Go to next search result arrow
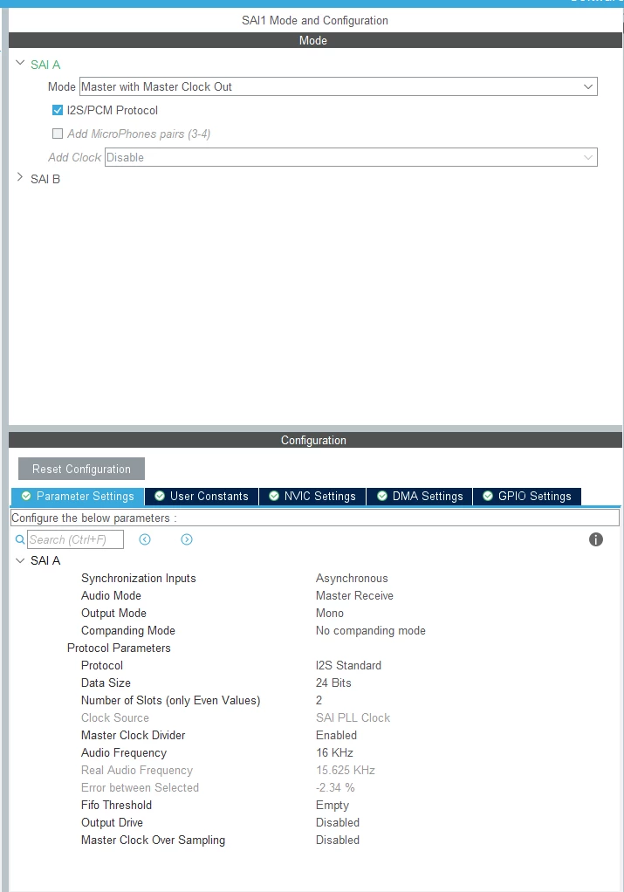 click(x=187, y=539)
